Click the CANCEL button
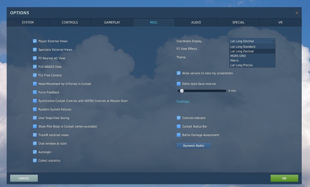This screenshot has height=187, width=310. tap(24, 178)
